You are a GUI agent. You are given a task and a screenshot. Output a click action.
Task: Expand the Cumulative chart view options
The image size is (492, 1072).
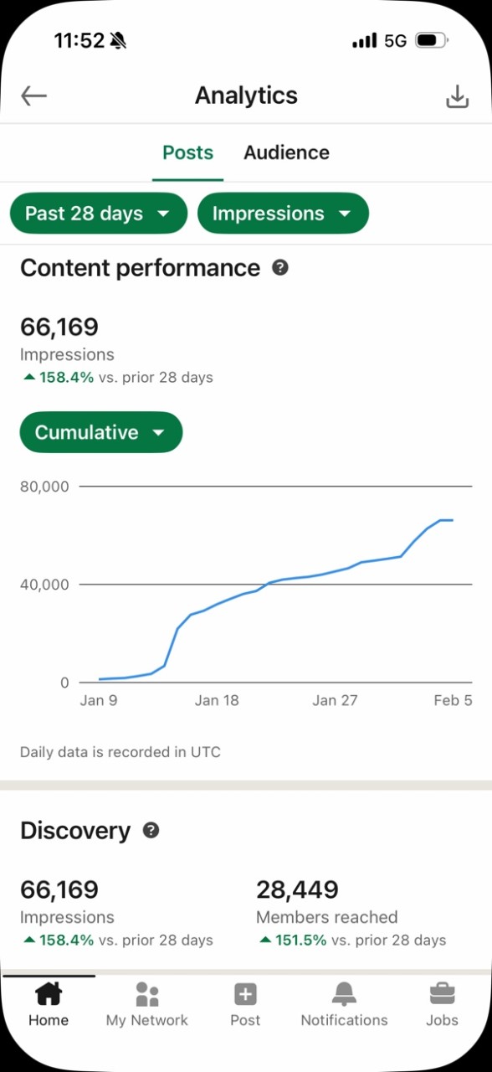pyautogui.click(x=100, y=432)
